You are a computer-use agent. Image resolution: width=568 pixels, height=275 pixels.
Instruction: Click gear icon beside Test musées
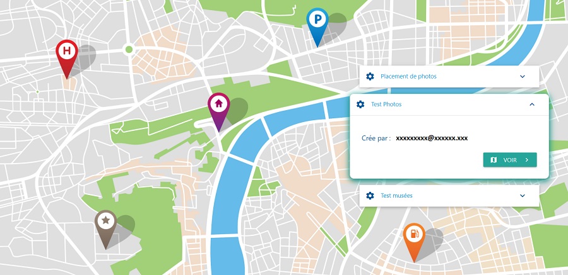tap(370, 196)
